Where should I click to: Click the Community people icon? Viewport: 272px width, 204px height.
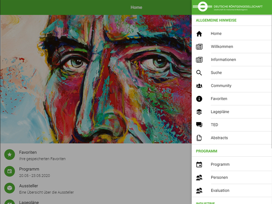click(x=199, y=86)
